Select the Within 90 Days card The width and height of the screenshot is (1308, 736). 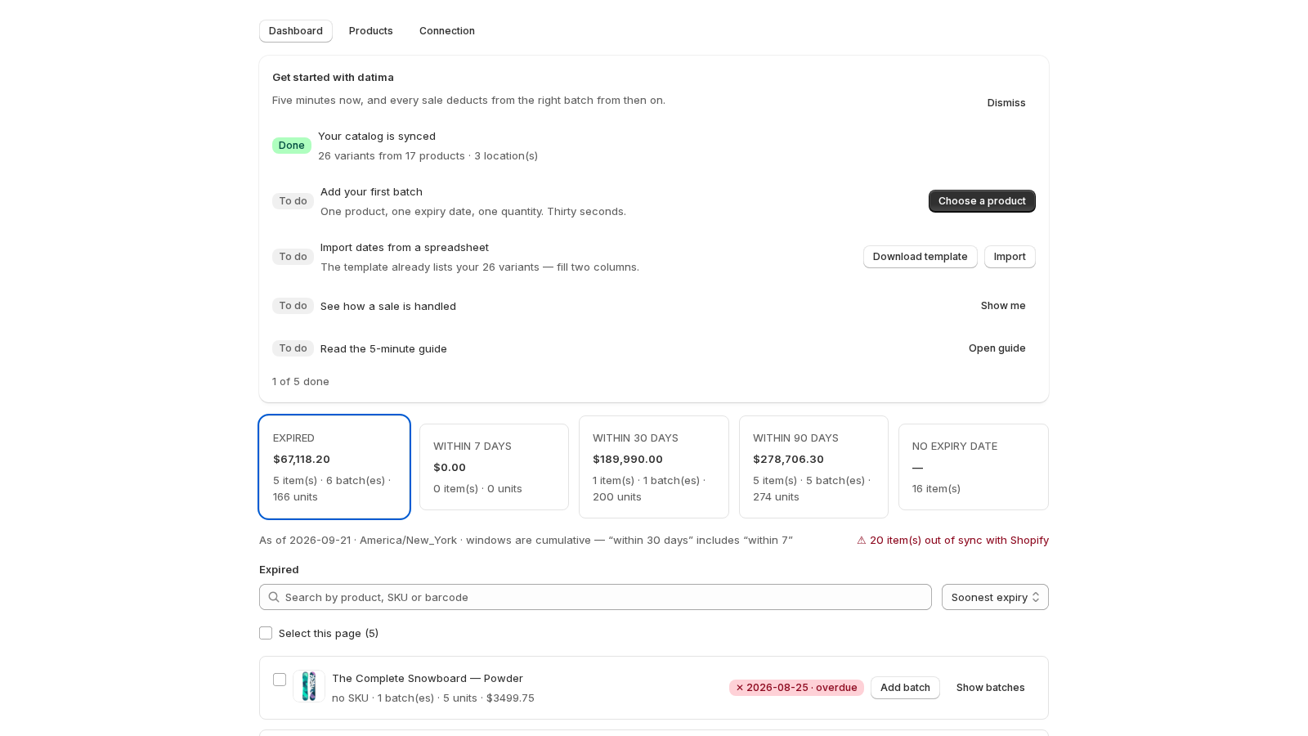click(813, 467)
